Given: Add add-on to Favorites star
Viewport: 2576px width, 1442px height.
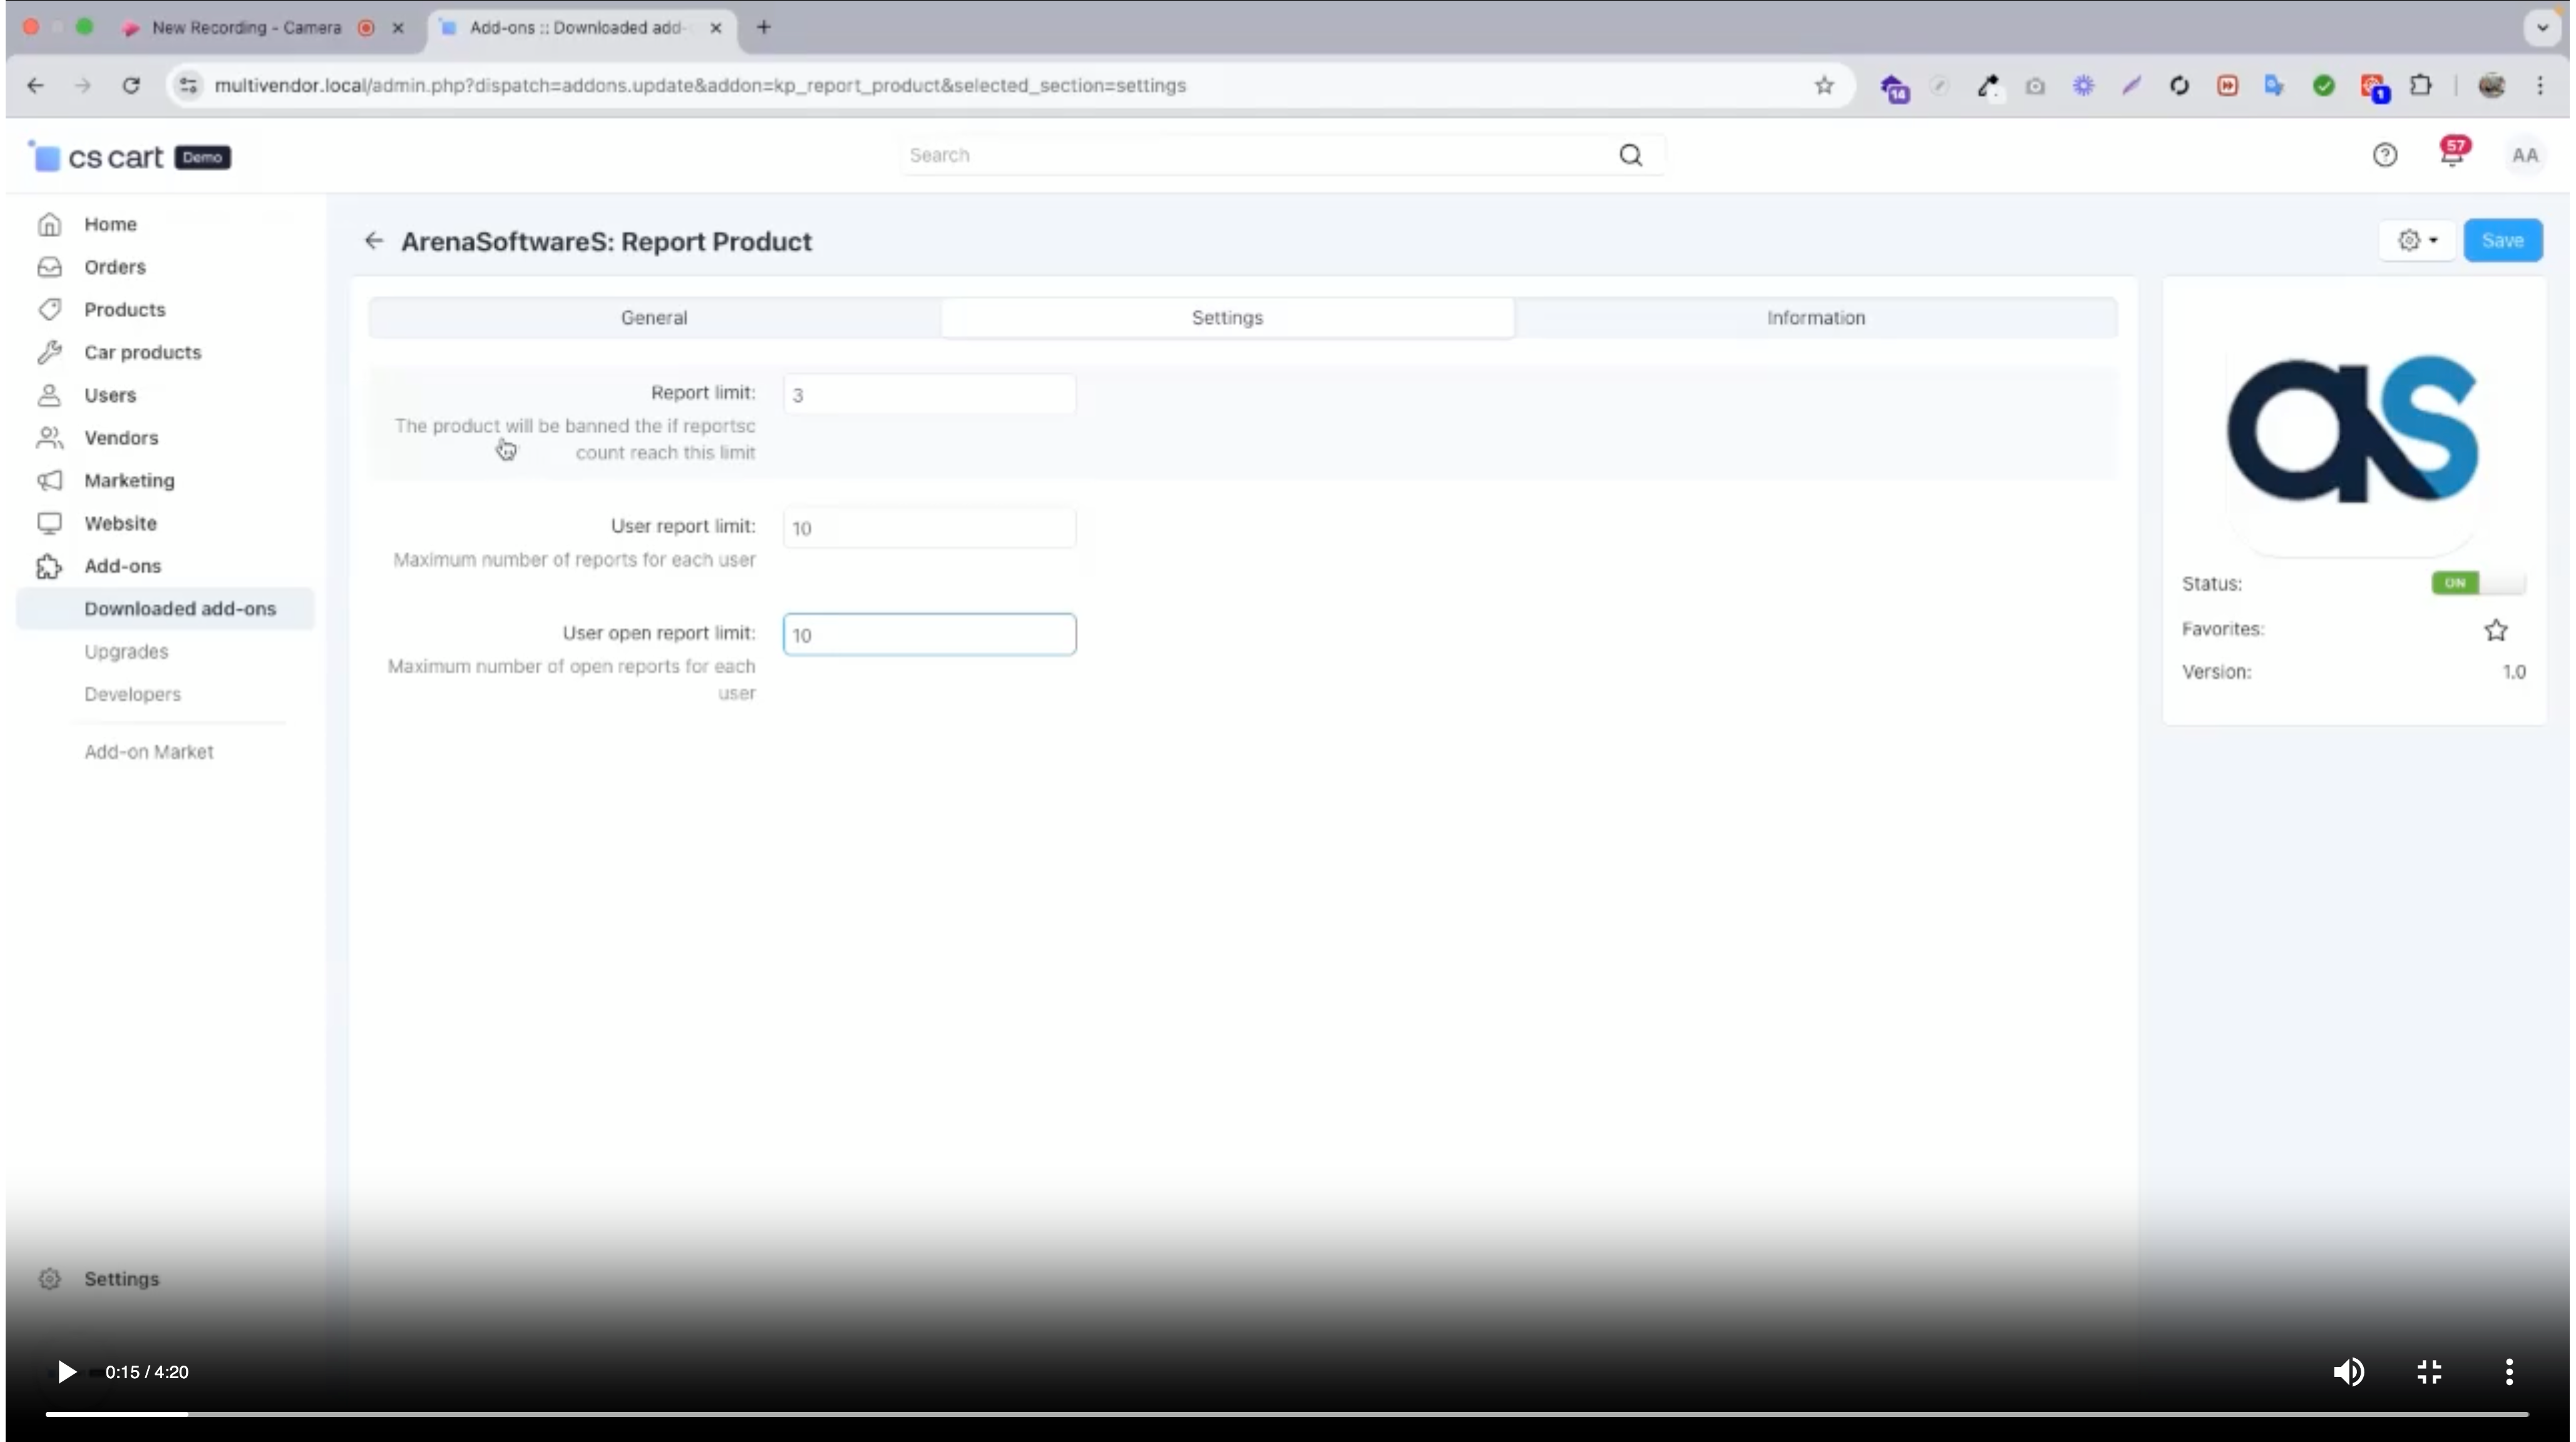Looking at the screenshot, I should tap(2495, 630).
